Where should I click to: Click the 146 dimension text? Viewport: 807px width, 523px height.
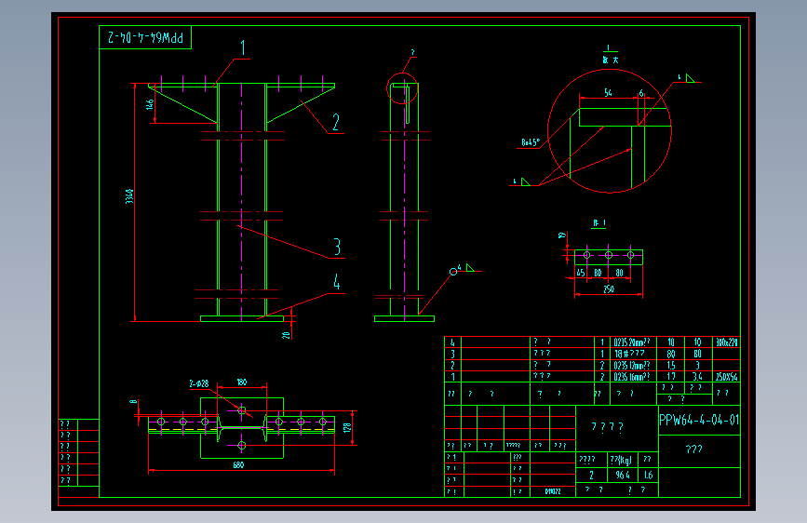pos(150,104)
